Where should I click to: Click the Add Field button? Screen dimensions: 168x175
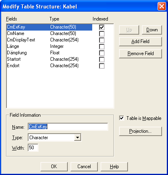coord(140,41)
